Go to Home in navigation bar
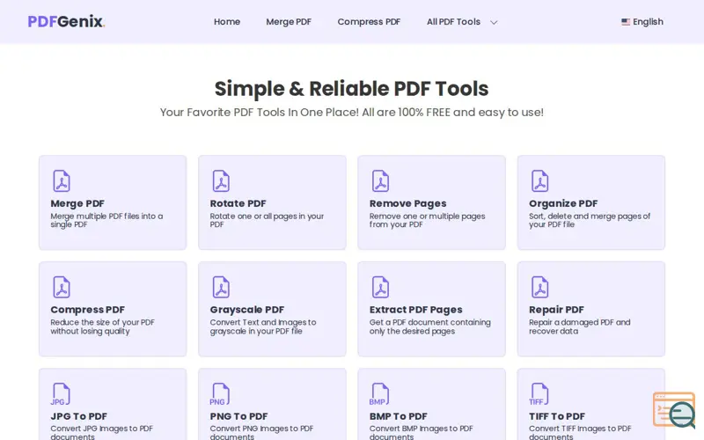The width and height of the screenshot is (704, 440). [227, 21]
